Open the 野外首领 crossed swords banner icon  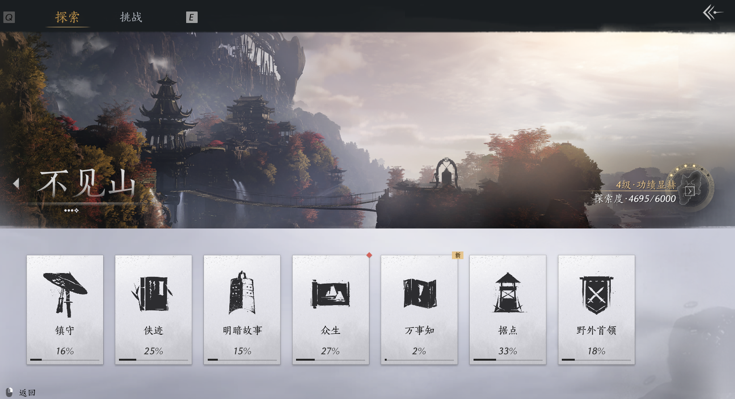coord(596,294)
